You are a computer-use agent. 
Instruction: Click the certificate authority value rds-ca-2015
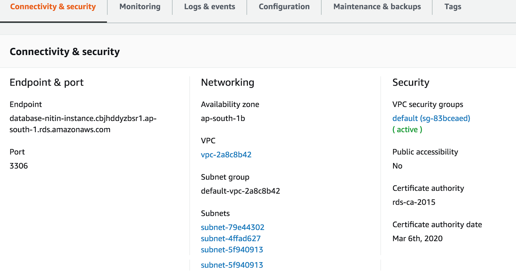tap(414, 202)
